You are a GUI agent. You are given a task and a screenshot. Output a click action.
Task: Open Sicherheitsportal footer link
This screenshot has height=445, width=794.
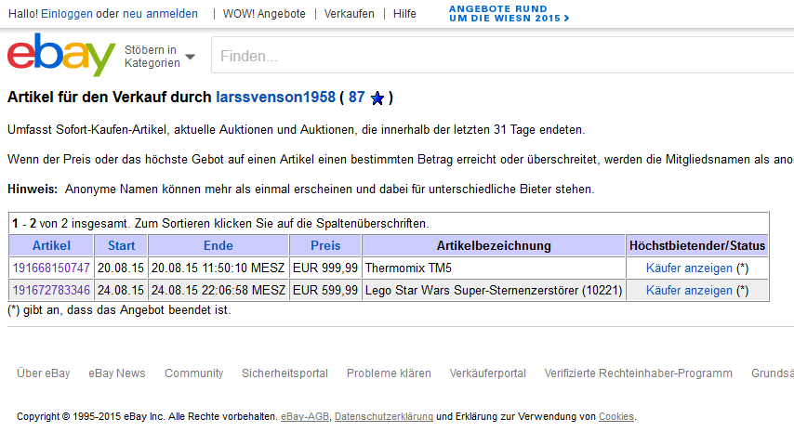[x=285, y=373]
